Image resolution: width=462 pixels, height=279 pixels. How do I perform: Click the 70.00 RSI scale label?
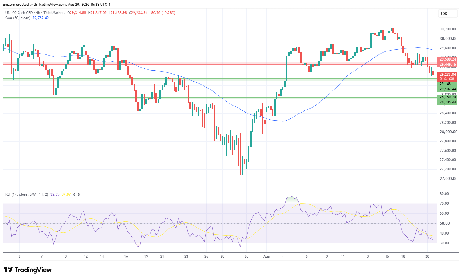pyautogui.click(x=444, y=204)
